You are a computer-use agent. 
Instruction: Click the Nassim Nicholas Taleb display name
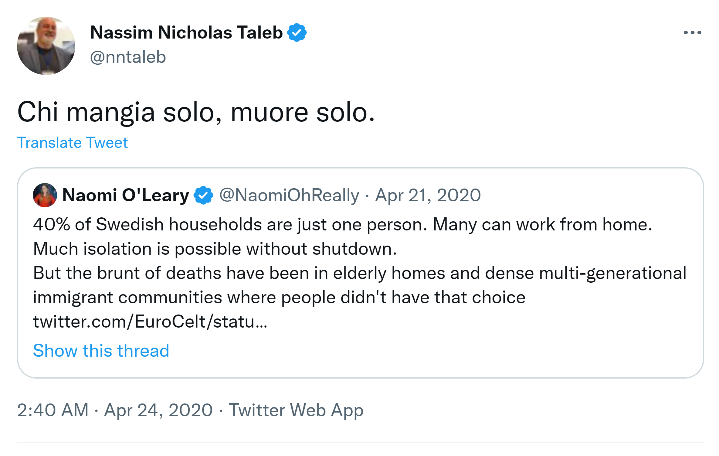(186, 32)
